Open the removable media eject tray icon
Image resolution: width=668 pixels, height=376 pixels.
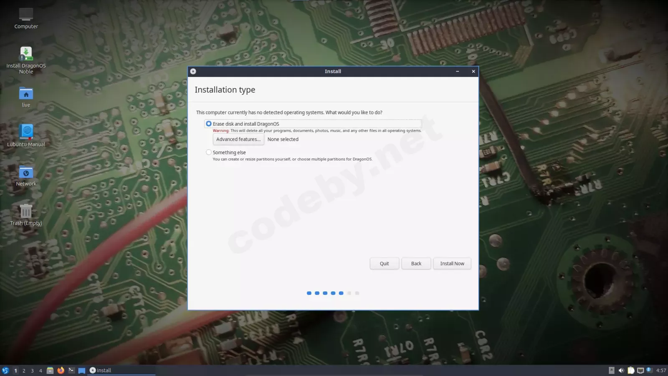coord(612,371)
